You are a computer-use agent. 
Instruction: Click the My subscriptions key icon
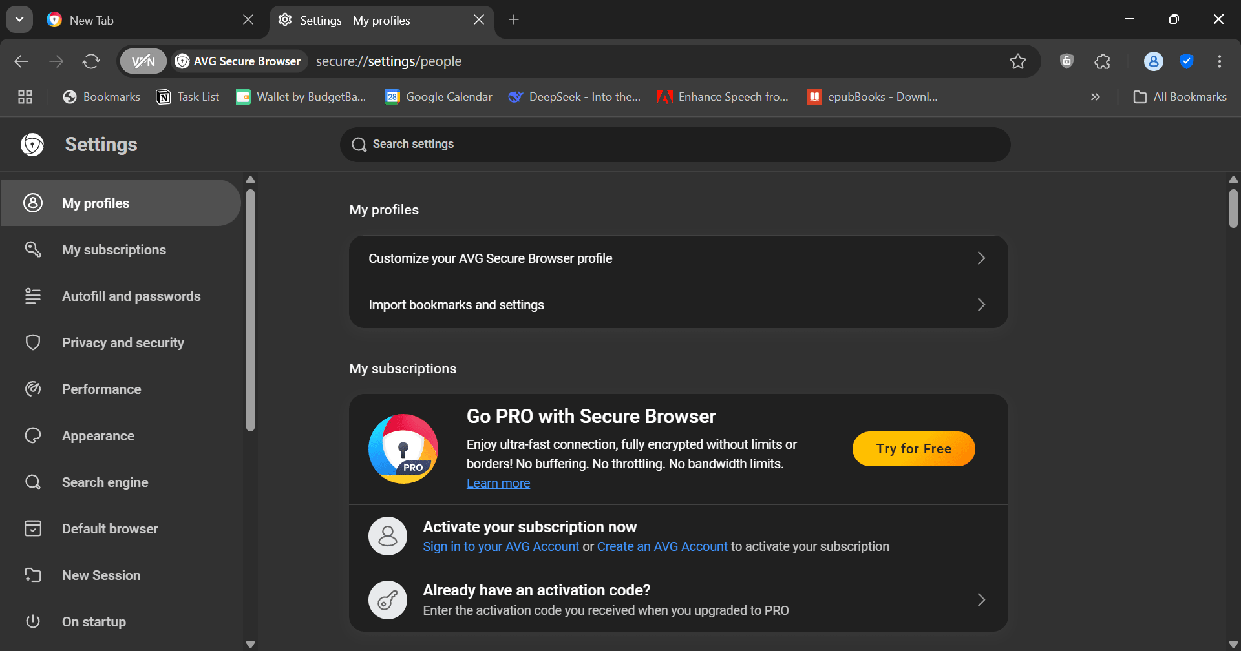(33, 249)
